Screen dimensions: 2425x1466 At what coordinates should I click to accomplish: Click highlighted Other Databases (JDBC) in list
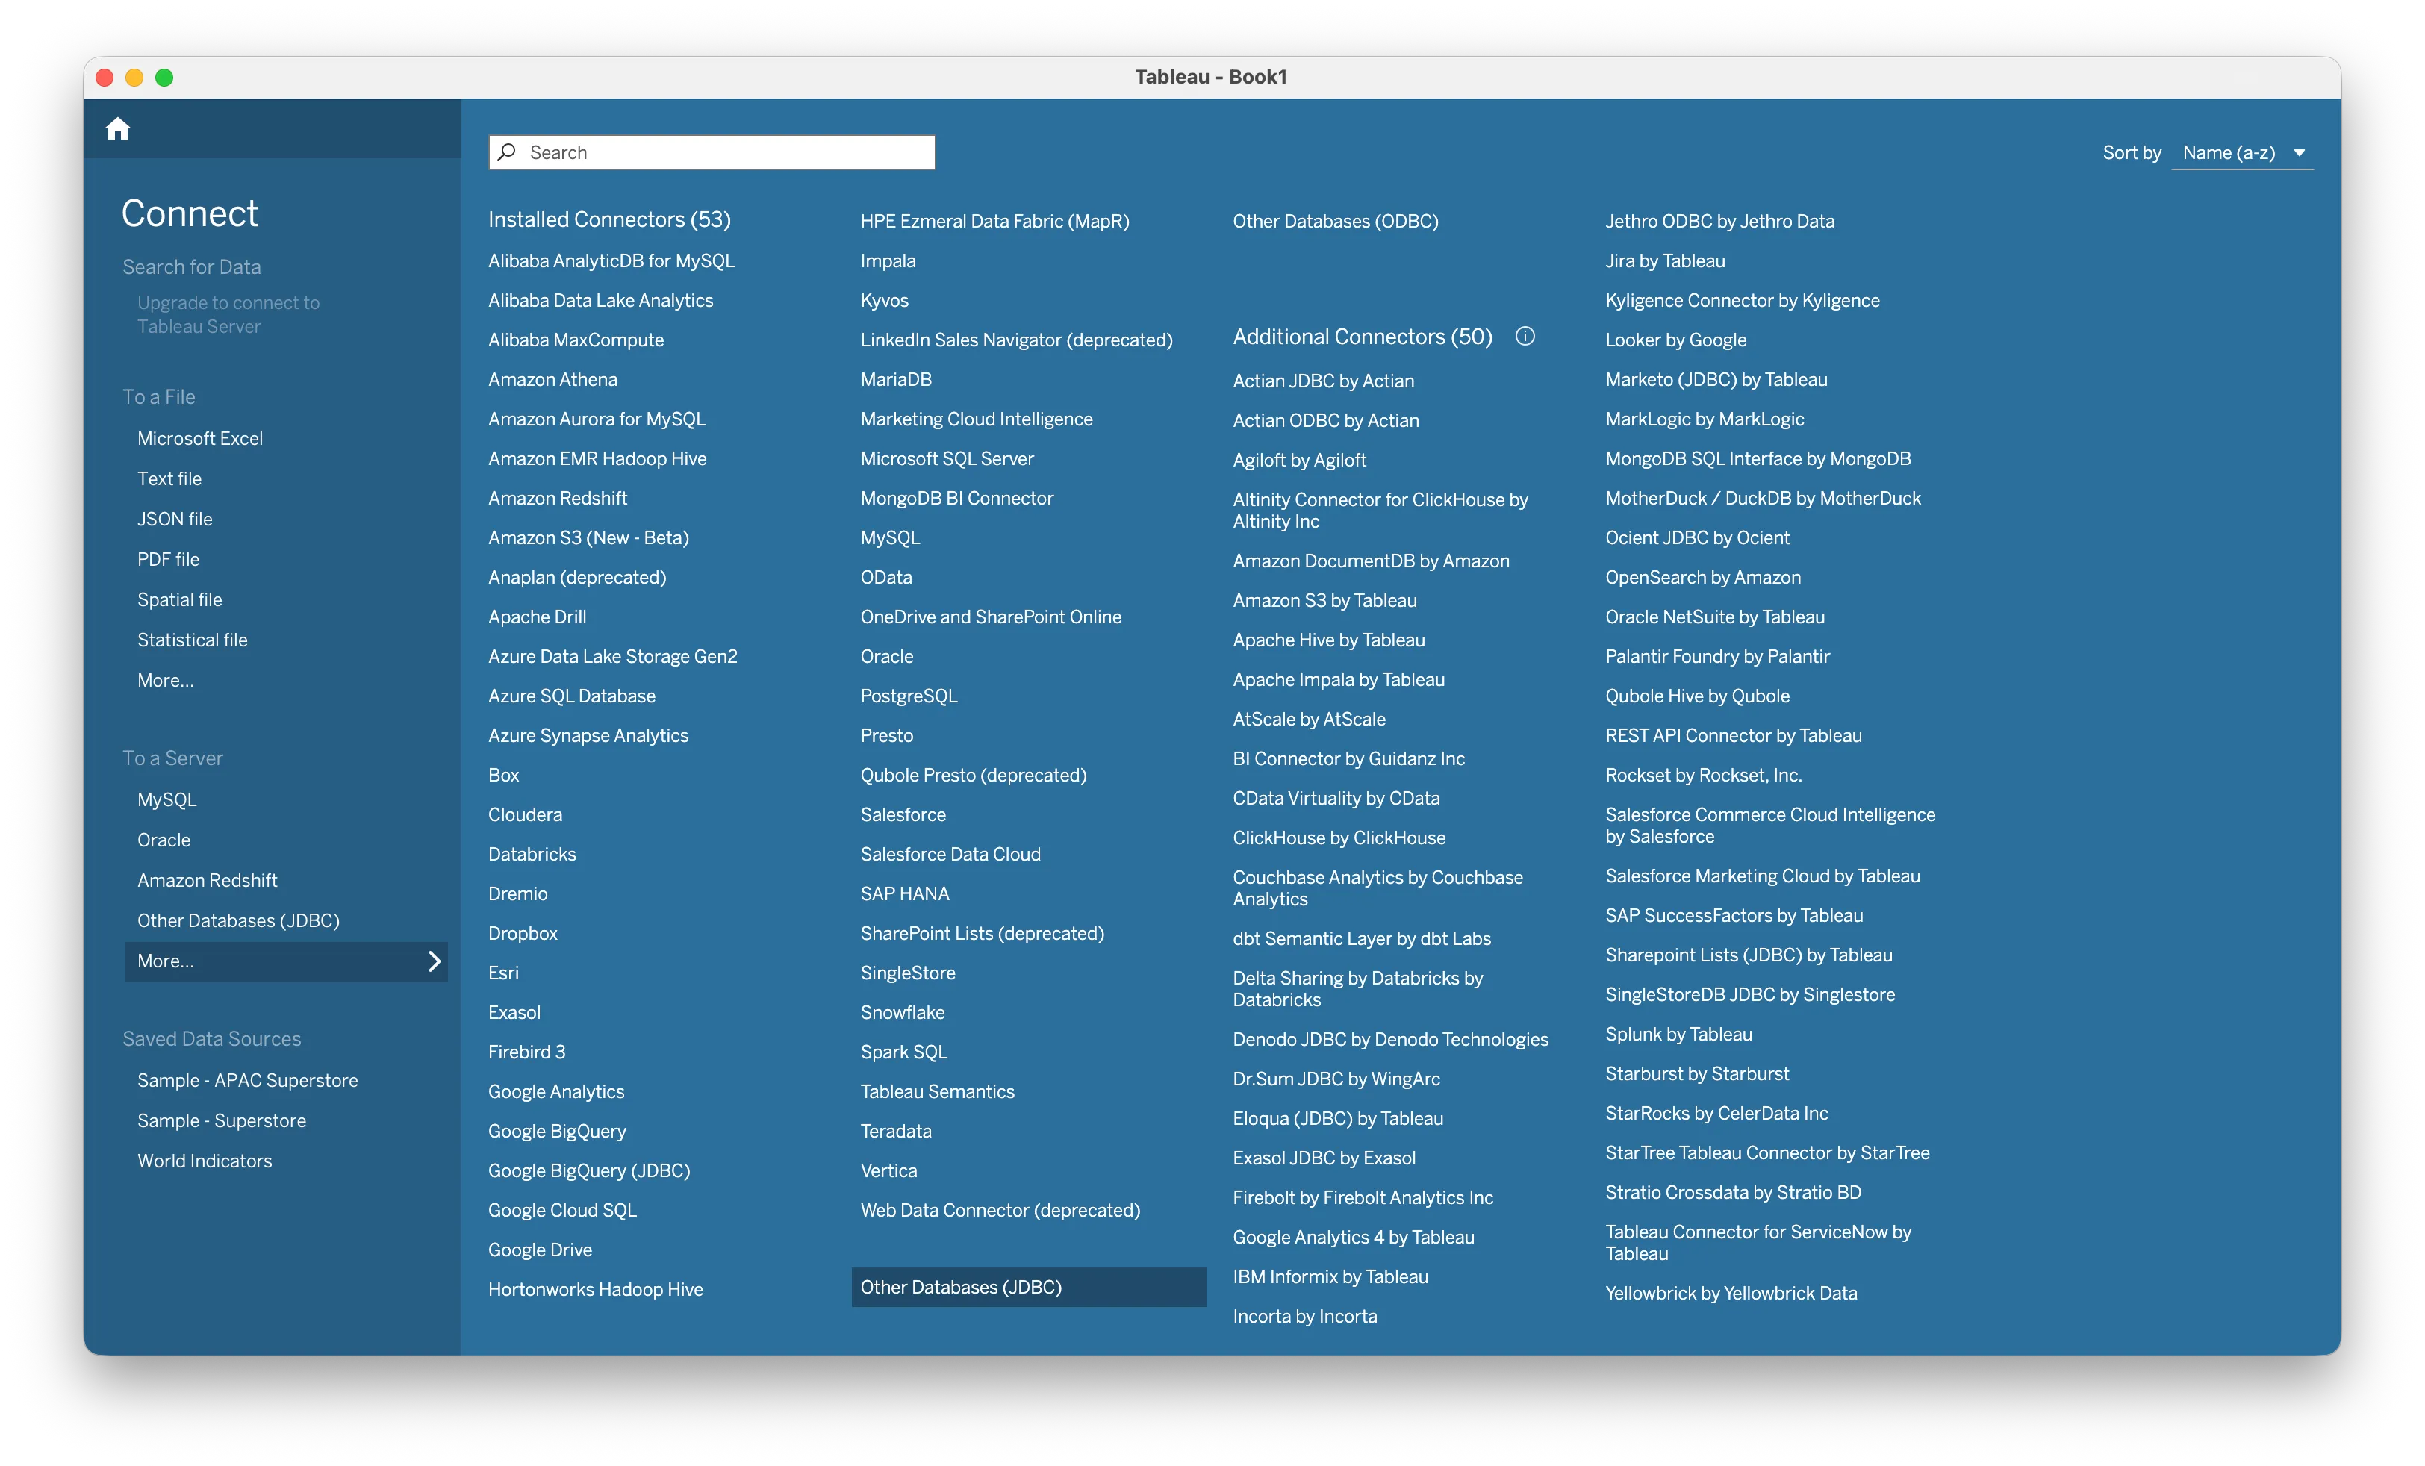[1029, 1287]
